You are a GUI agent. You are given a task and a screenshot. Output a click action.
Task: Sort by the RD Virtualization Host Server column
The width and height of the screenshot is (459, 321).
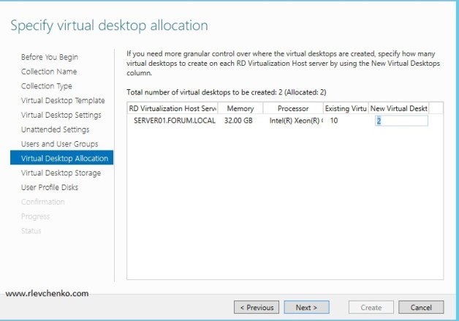[x=172, y=108]
